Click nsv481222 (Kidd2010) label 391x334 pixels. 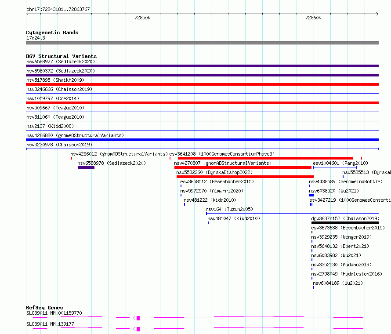pyautogui.click(x=210, y=200)
